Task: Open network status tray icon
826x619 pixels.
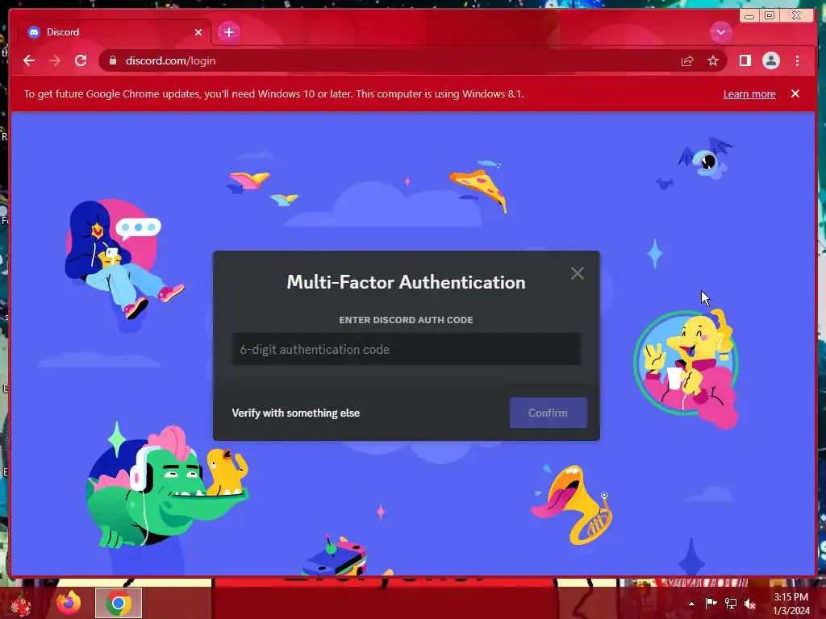Action: coord(731,604)
